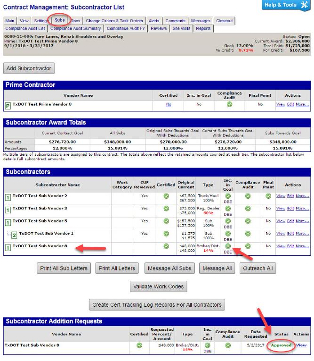Click the tier 2 icon beside TxDOT Test Sub Vendor 1
Screen dimensions: 314x361
pyautogui.click(x=15, y=234)
